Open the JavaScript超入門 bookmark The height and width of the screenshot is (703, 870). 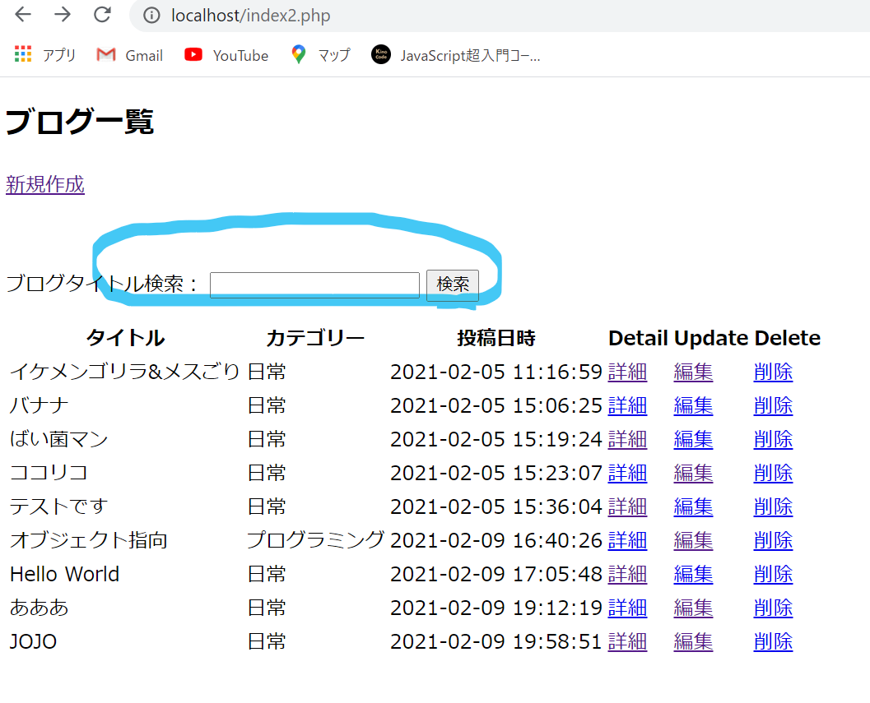455,55
